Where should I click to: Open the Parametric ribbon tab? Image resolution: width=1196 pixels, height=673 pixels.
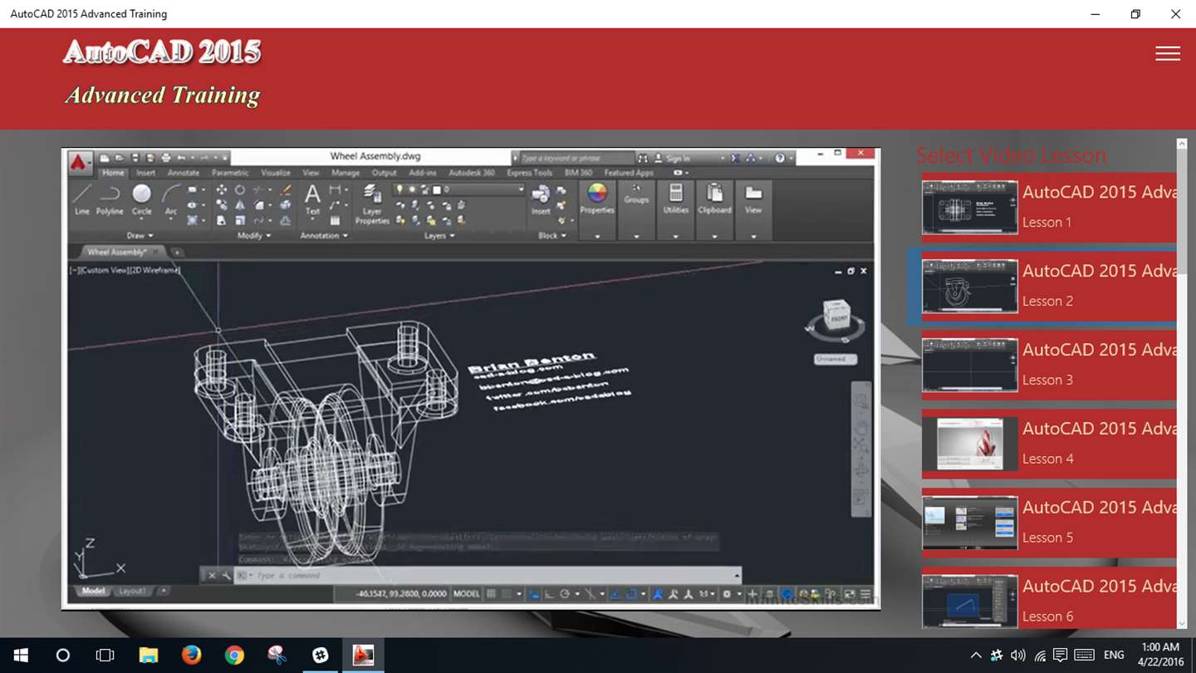(x=230, y=173)
